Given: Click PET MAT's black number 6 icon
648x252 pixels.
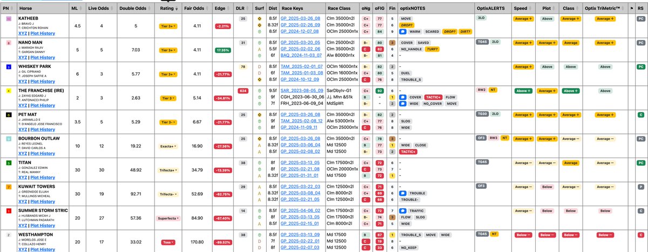Looking at the screenshot, I should 8,114.
